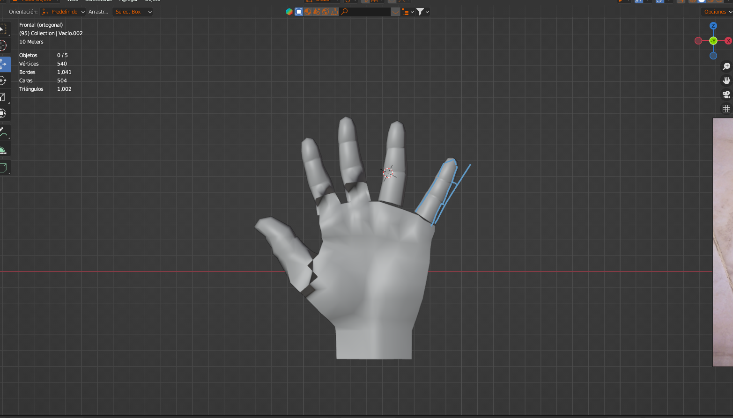733x418 pixels.
Task: Toggle the globe filter button
Action: point(326,12)
